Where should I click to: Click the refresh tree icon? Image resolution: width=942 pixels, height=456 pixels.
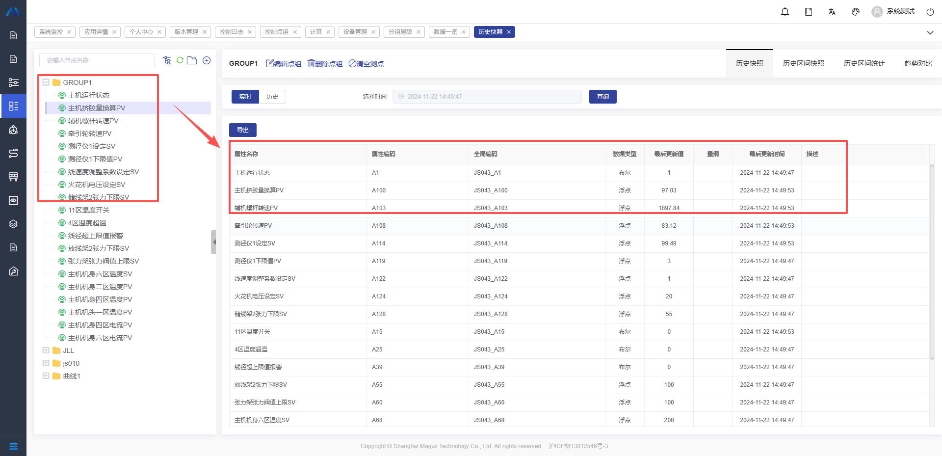(180, 60)
